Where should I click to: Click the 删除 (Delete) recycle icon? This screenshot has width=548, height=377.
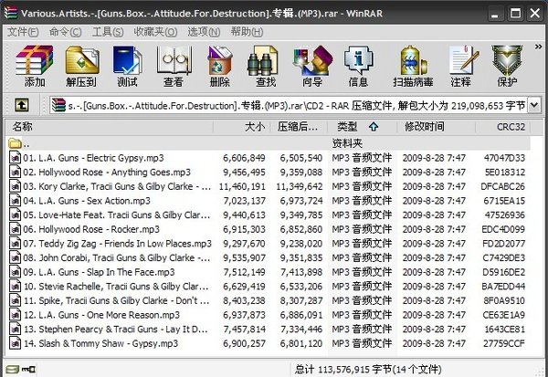click(219, 66)
